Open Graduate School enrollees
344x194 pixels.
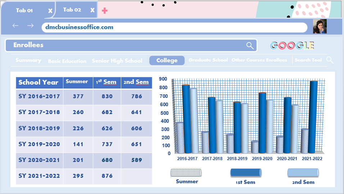[x=208, y=60]
